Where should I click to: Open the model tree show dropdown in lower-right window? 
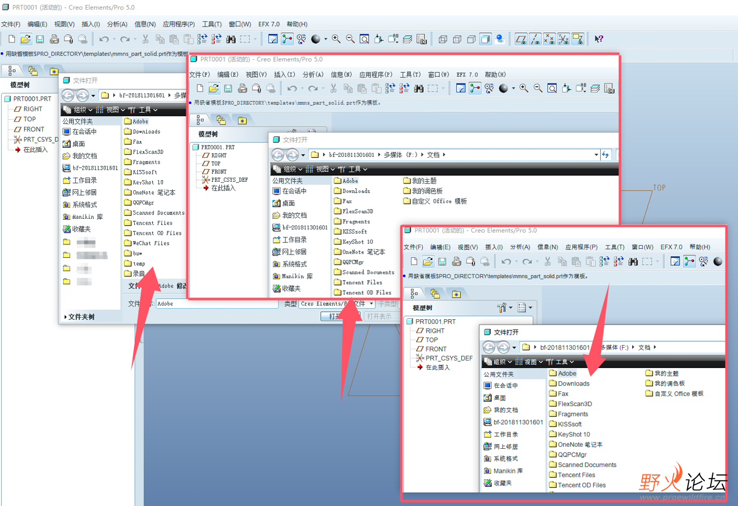click(x=525, y=308)
